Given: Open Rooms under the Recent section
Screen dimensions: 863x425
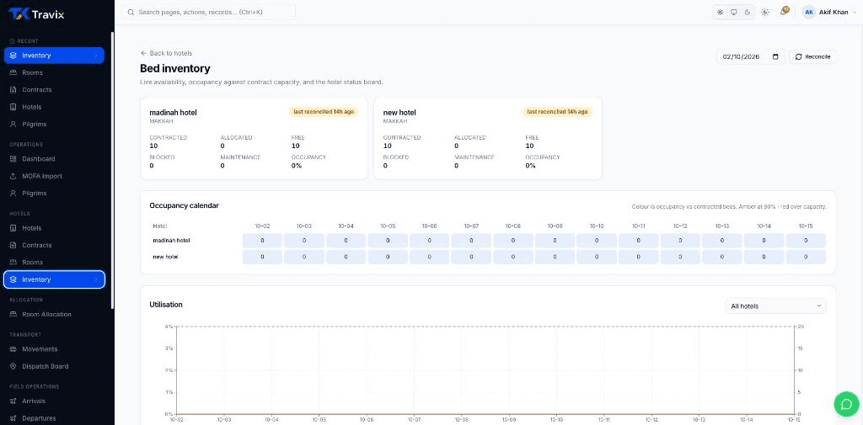Looking at the screenshot, I should (x=54, y=72).
